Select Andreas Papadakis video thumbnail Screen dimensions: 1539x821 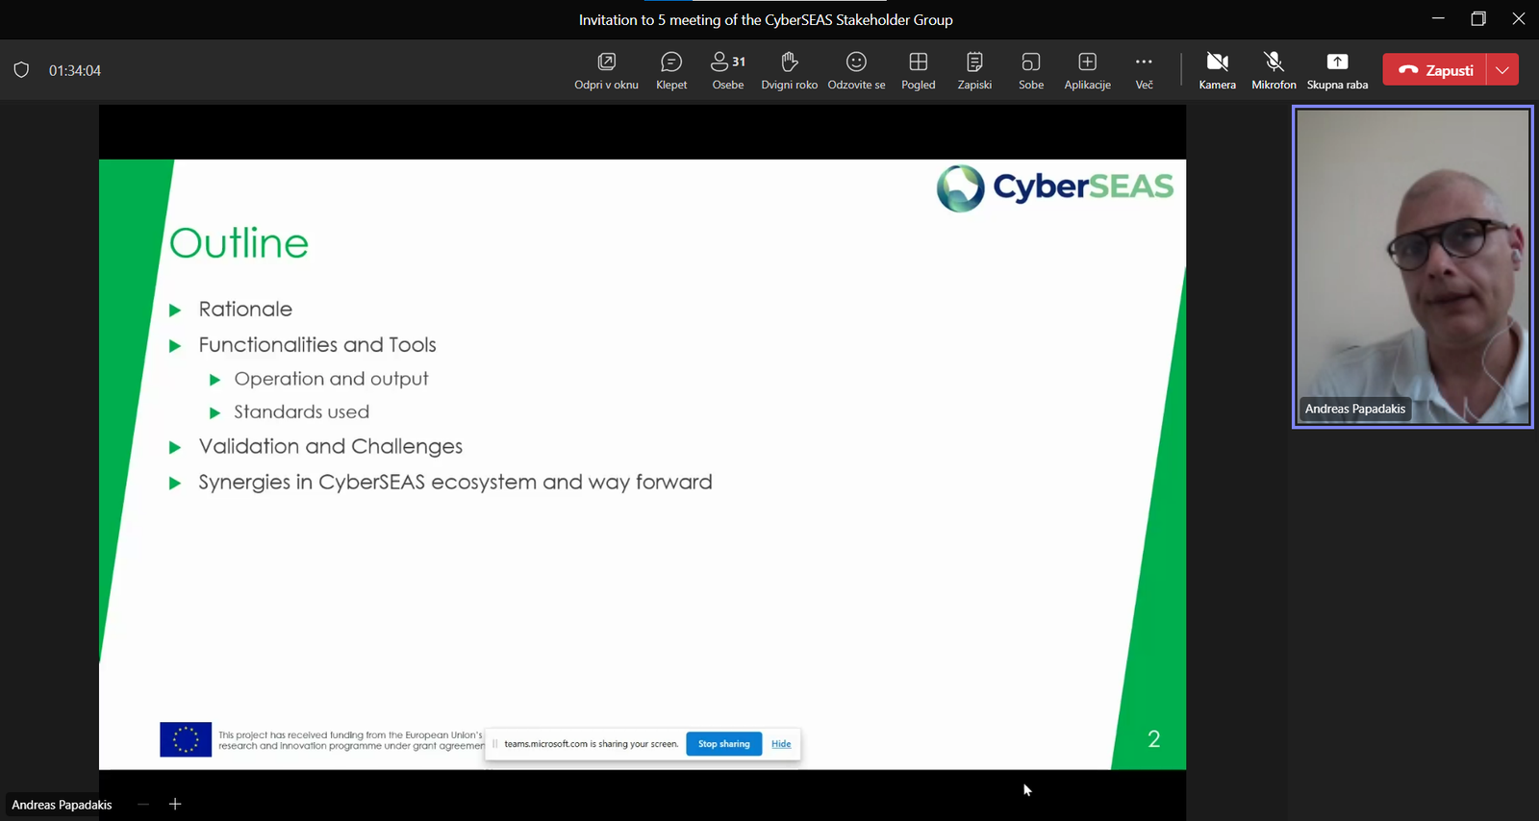pyautogui.click(x=1412, y=266)
